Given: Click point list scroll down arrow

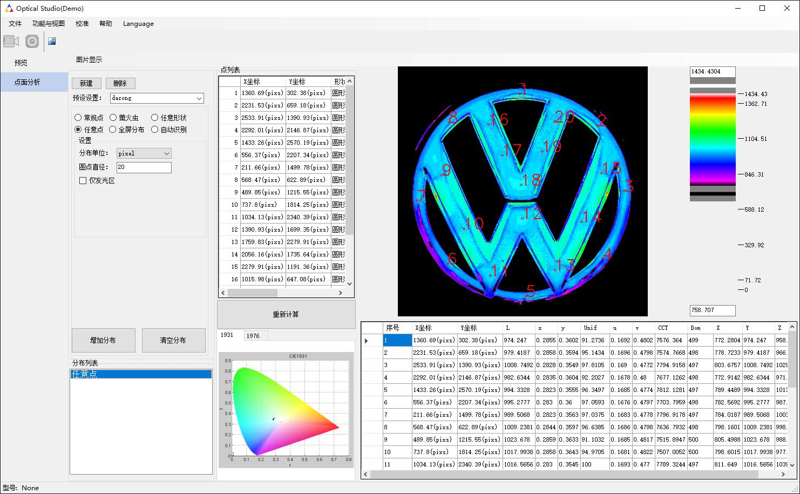Looking at the screenshot, I should (x=349, y=283).
